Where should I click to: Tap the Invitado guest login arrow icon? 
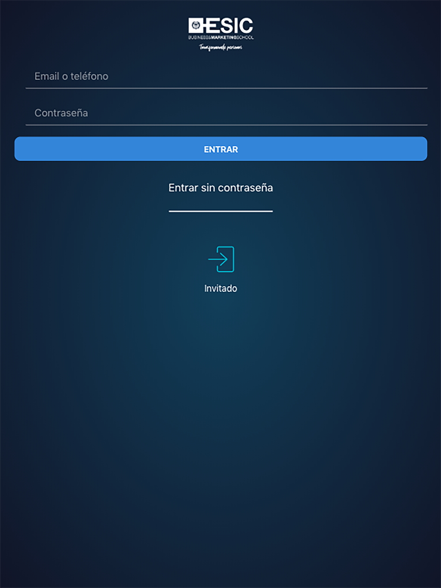tap(221, 259)
